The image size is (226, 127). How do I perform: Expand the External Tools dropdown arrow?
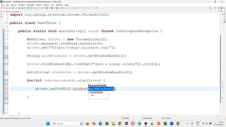pos(59,8)
